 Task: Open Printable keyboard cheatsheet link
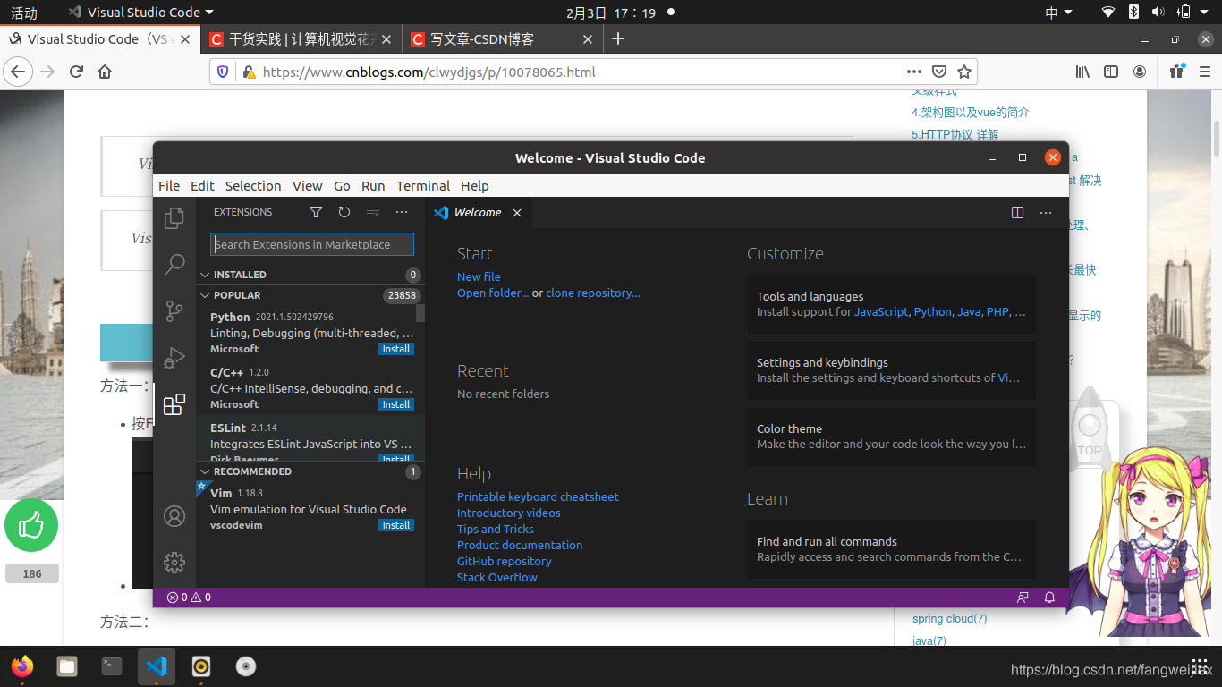tap(538, 496)
